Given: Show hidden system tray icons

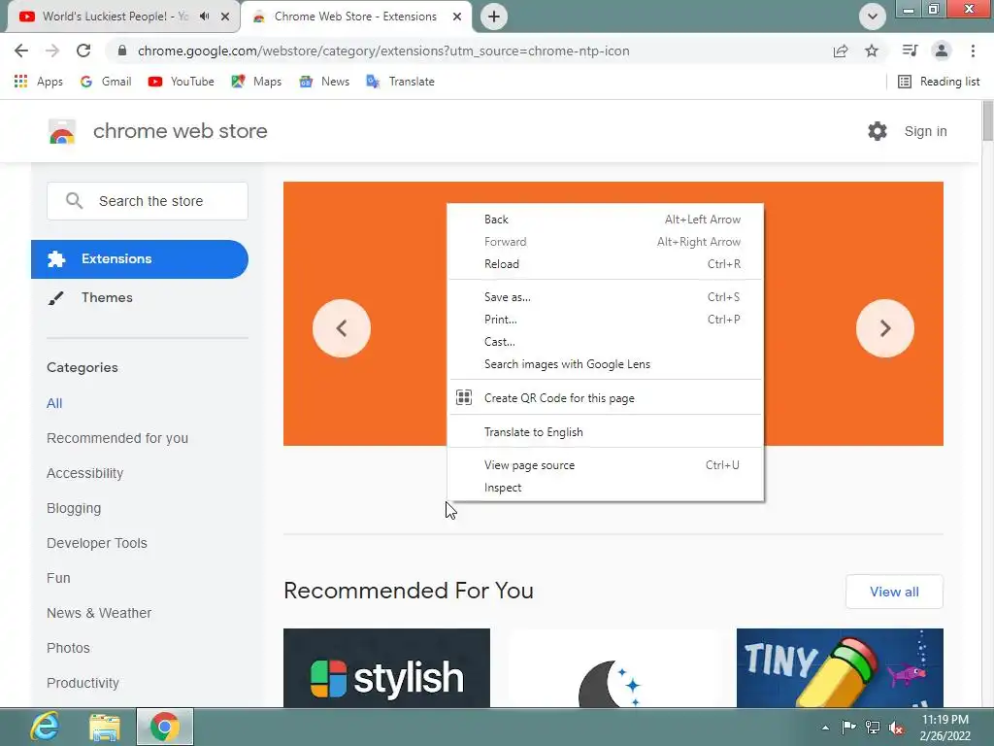Looking at the screenshot, I should coord(825,728).
